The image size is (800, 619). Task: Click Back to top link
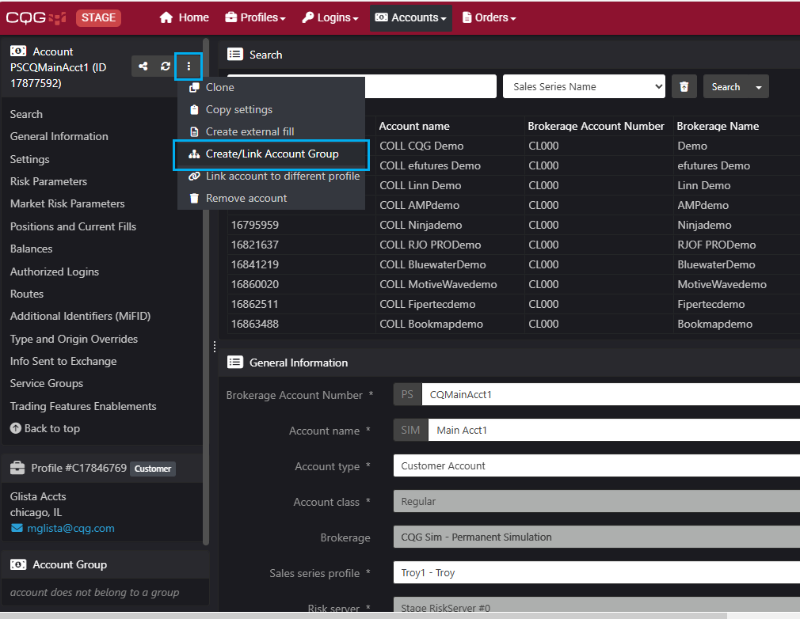[x=45, y=428]
